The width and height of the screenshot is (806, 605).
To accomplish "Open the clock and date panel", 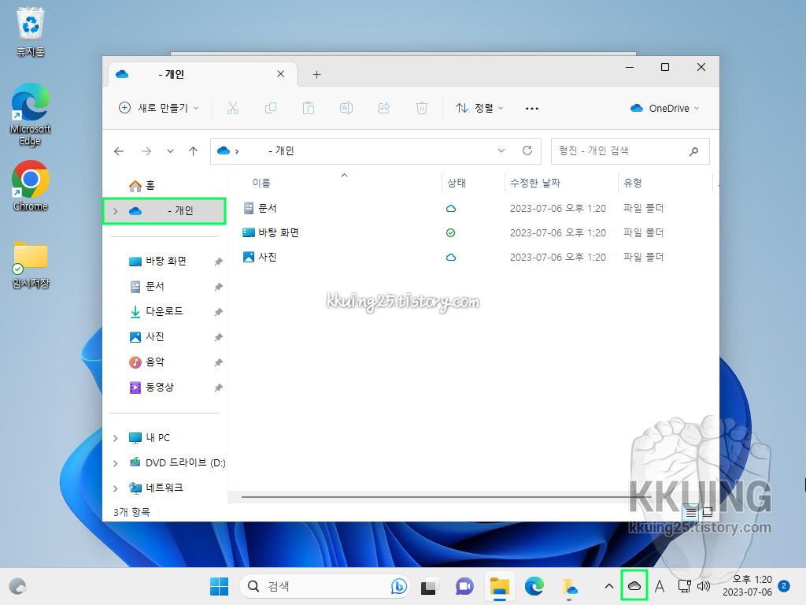I will coord(747,586).
